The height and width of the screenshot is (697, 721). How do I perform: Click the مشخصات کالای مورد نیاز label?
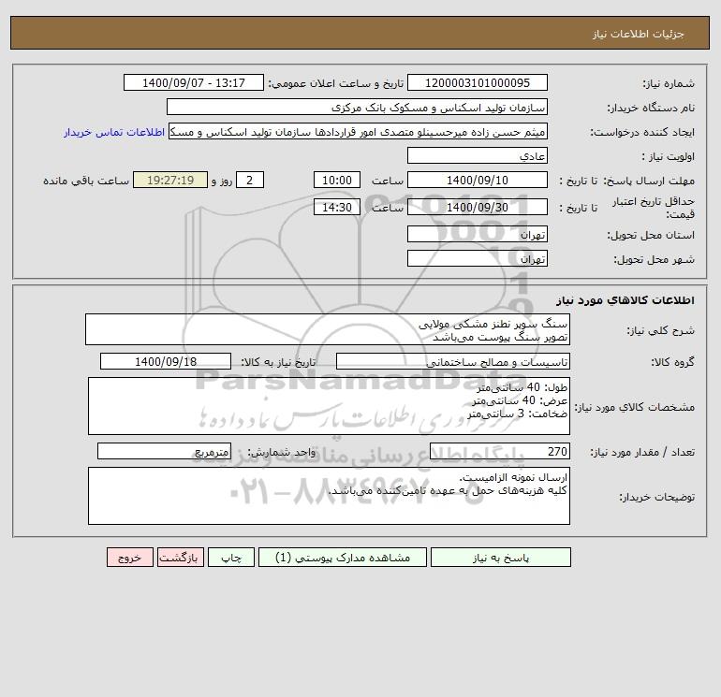click(635, 407)
